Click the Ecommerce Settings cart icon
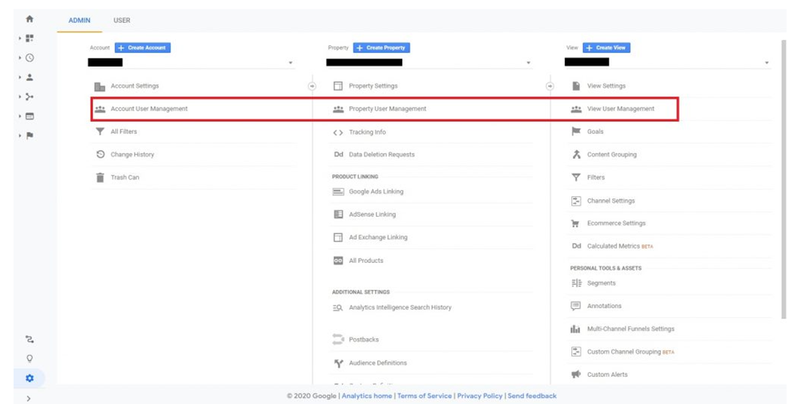This screenshot has height=404, width=804. click(576, 223)
